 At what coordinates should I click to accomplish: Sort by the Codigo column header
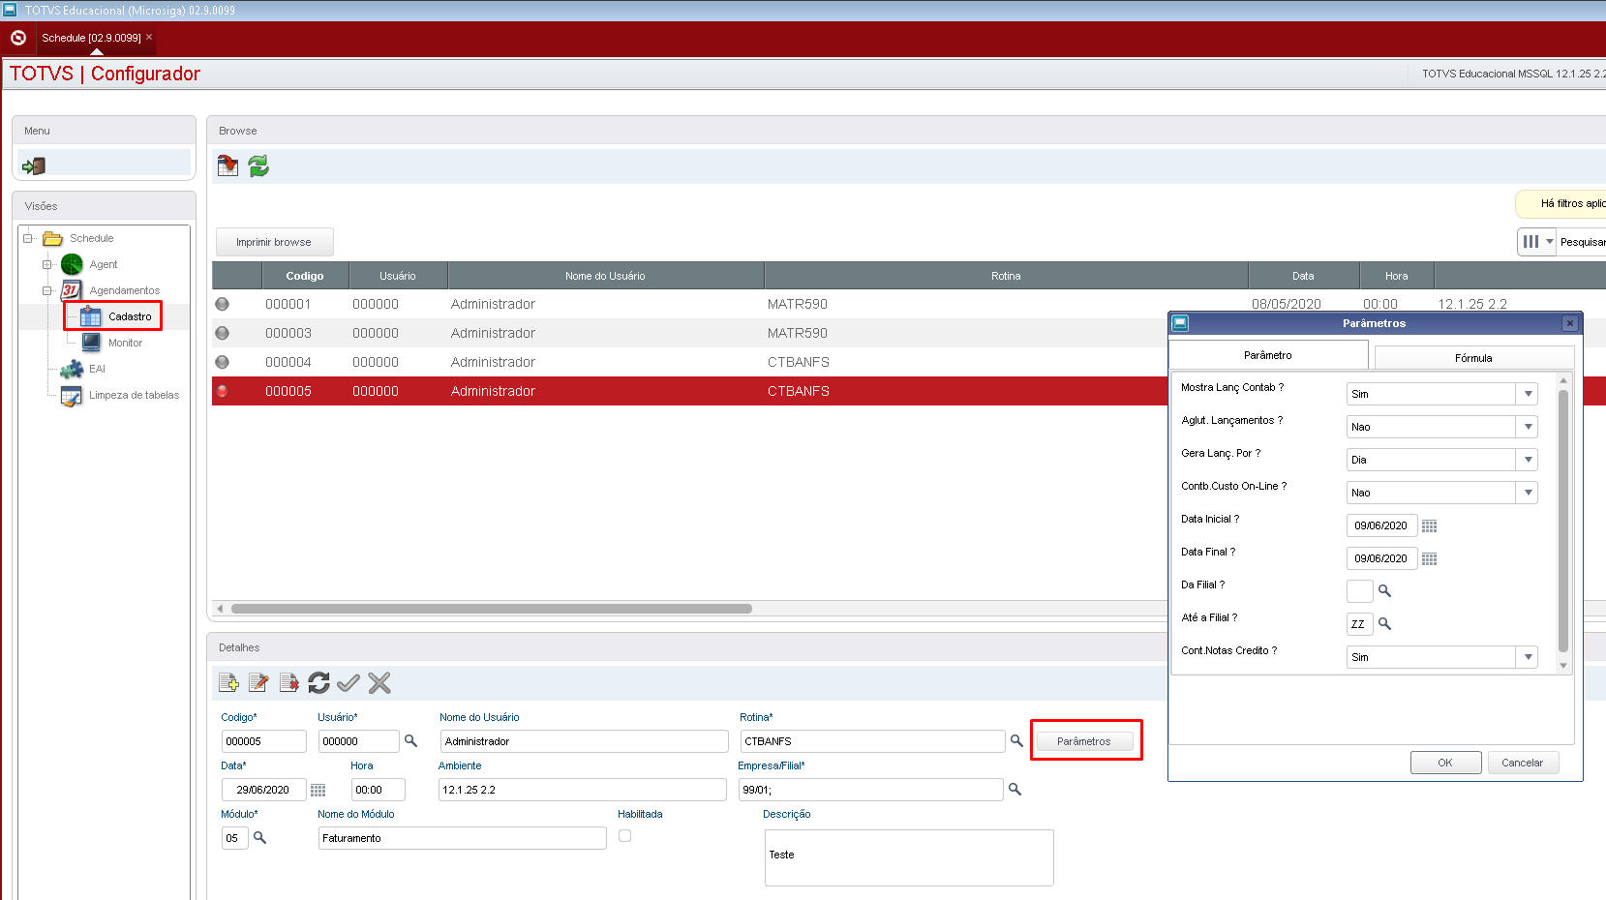(x=305, y=276)
